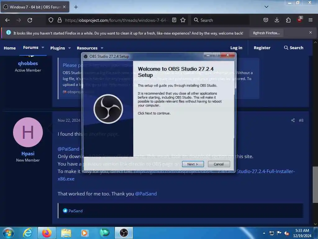This screenshot has width=318, height=239.
Task: Expand the Plugins dropdown arrow
Action: [70, 48]
